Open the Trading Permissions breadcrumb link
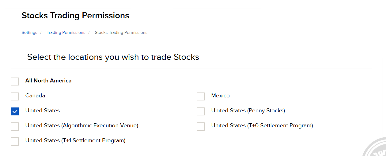Viewport: 386px width, 156px height. [x=66, y=33]
